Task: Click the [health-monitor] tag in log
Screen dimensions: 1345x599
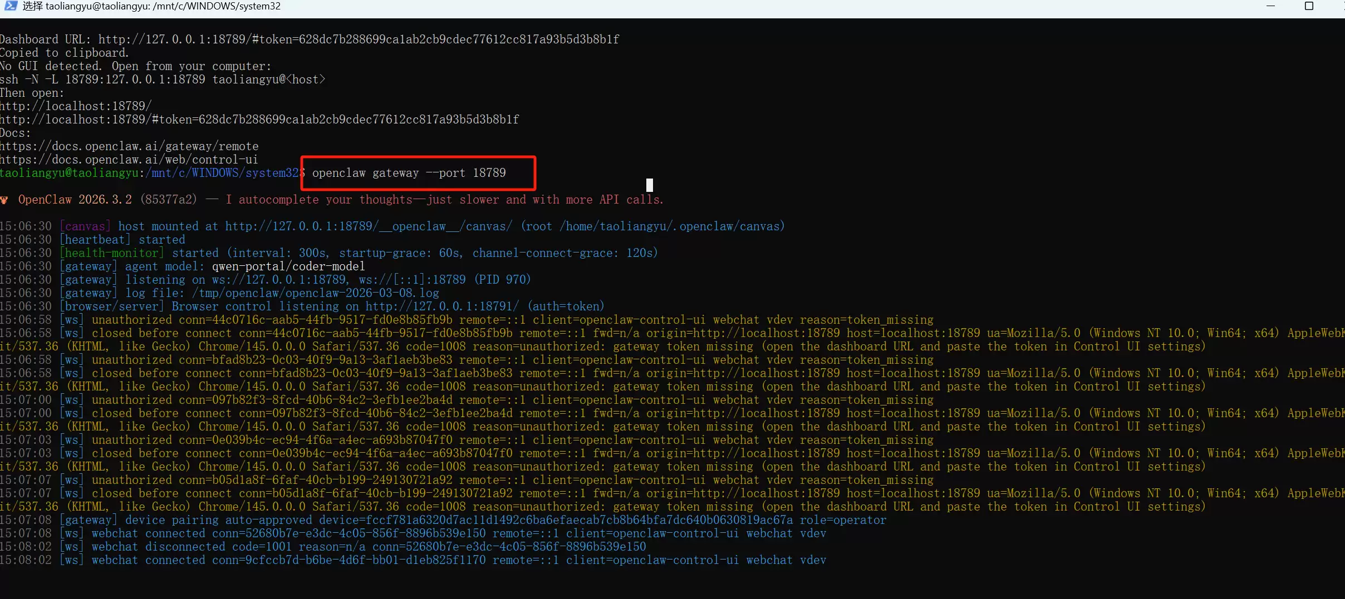Action: click(x=112, y=253)
